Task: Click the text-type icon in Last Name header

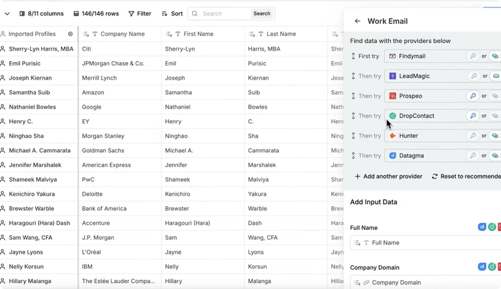Action: [x=261, y=34]
